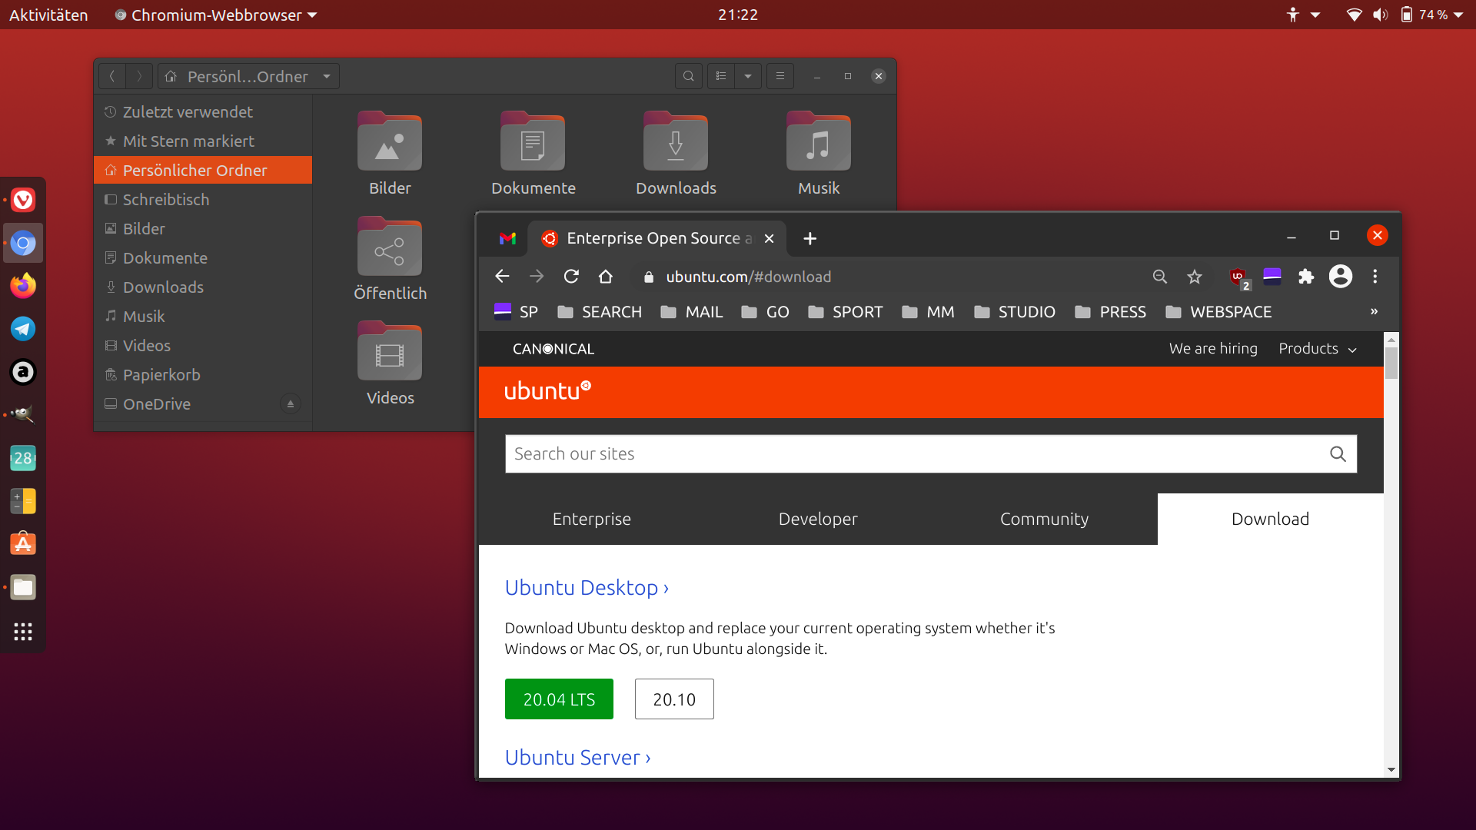Image resolution: width=1476 pixels, height=830 pixels.
Task: Click the uBlock Origin extension icon
Action: [x=1238, y=277]
